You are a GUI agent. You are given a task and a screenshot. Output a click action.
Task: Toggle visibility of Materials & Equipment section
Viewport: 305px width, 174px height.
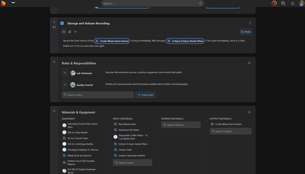(249, 112)
